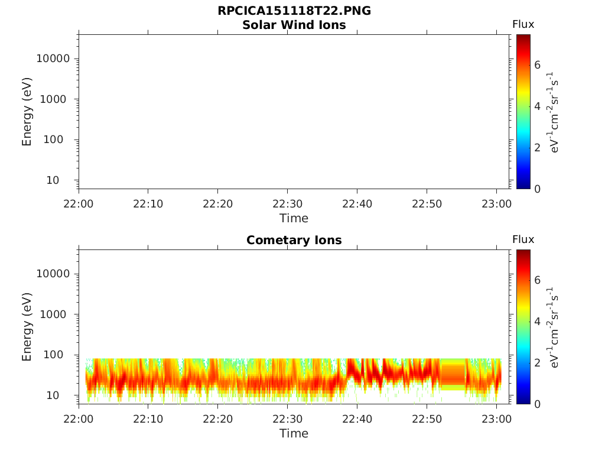Click the Flux label above top colorbar

click(523, 24)
